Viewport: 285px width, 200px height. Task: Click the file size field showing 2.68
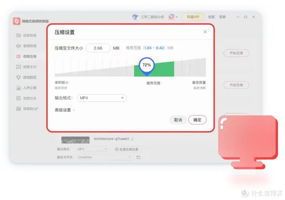click(98, 48)
